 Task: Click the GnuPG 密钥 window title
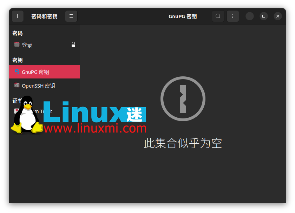(183, 16)
